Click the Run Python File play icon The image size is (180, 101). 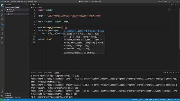[x=172, y=5]
